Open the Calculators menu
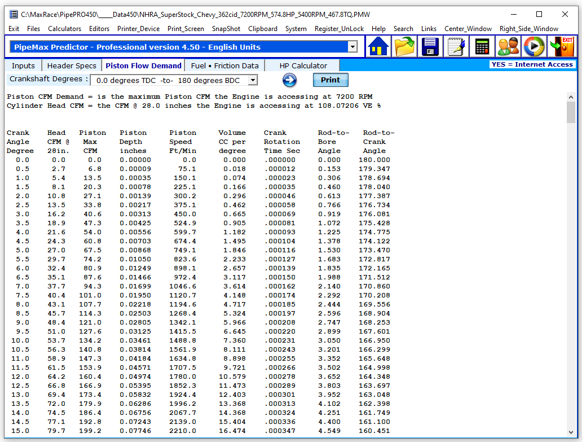The width and height of the screenshot is (582, 442). coord(65,29)
